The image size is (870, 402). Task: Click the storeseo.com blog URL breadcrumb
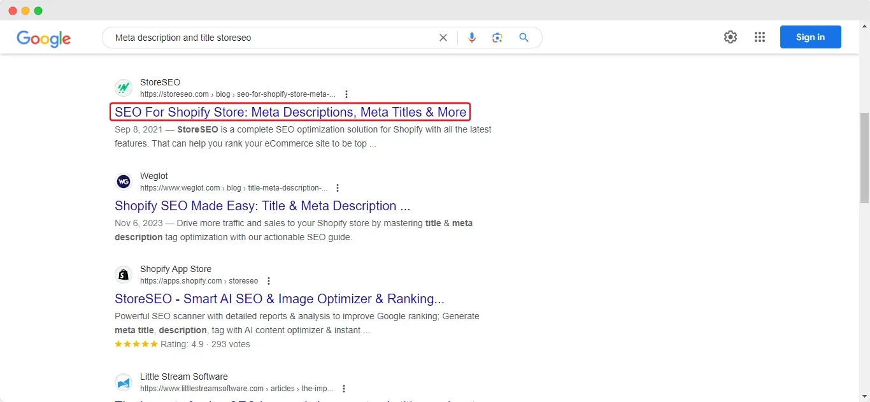pyautogui.click(x=238, y=94)
